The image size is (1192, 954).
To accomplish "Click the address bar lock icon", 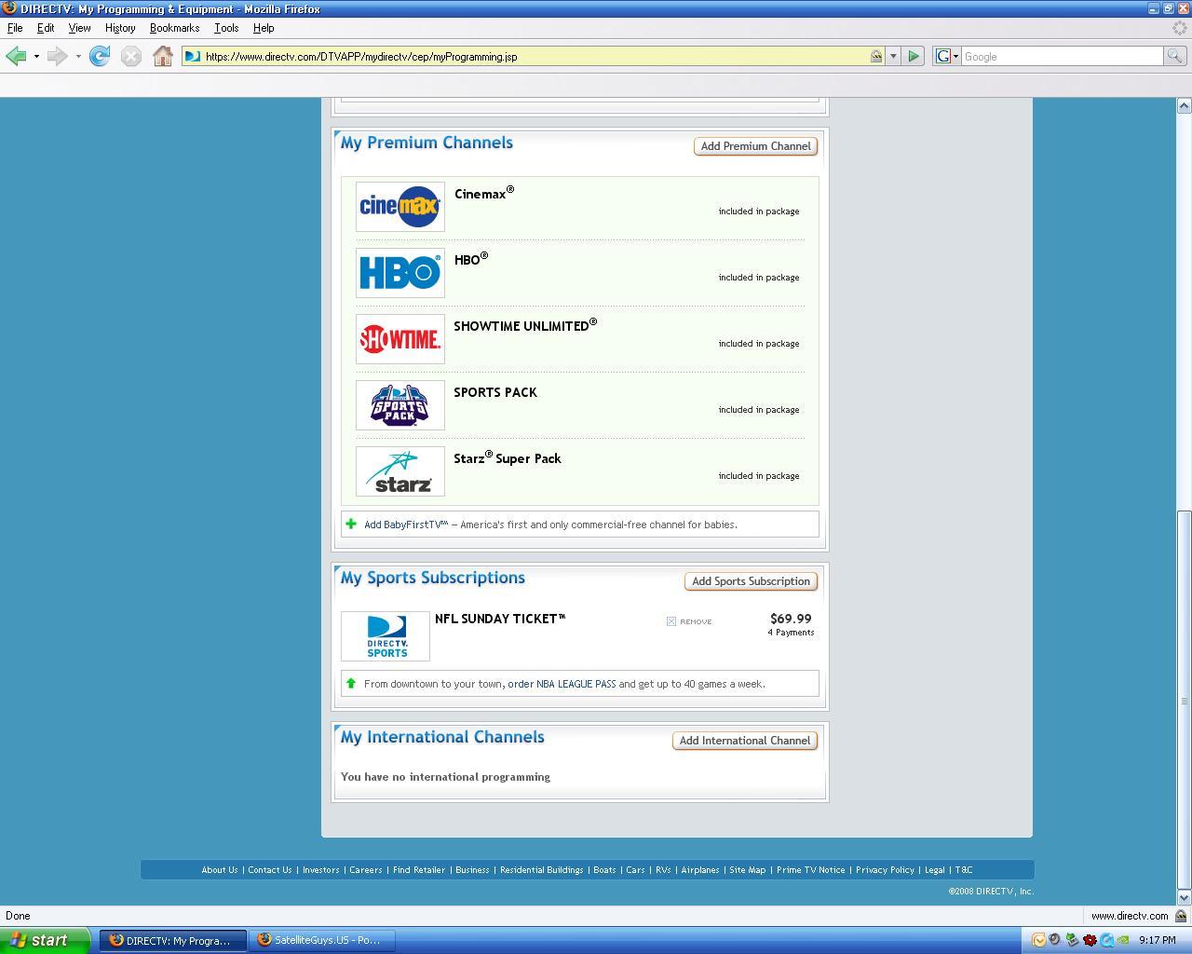I will [876, 57].
